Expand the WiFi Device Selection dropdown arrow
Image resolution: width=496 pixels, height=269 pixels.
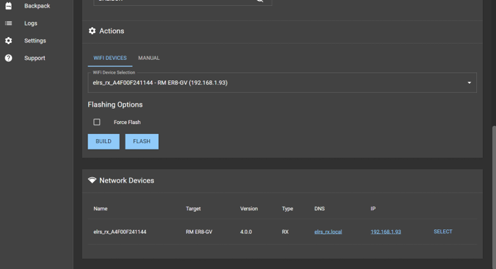click(x=469, y=83)
